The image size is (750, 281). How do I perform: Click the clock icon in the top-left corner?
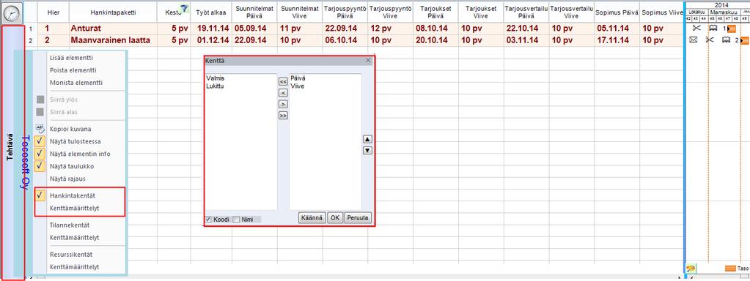[x=12, y=12]
